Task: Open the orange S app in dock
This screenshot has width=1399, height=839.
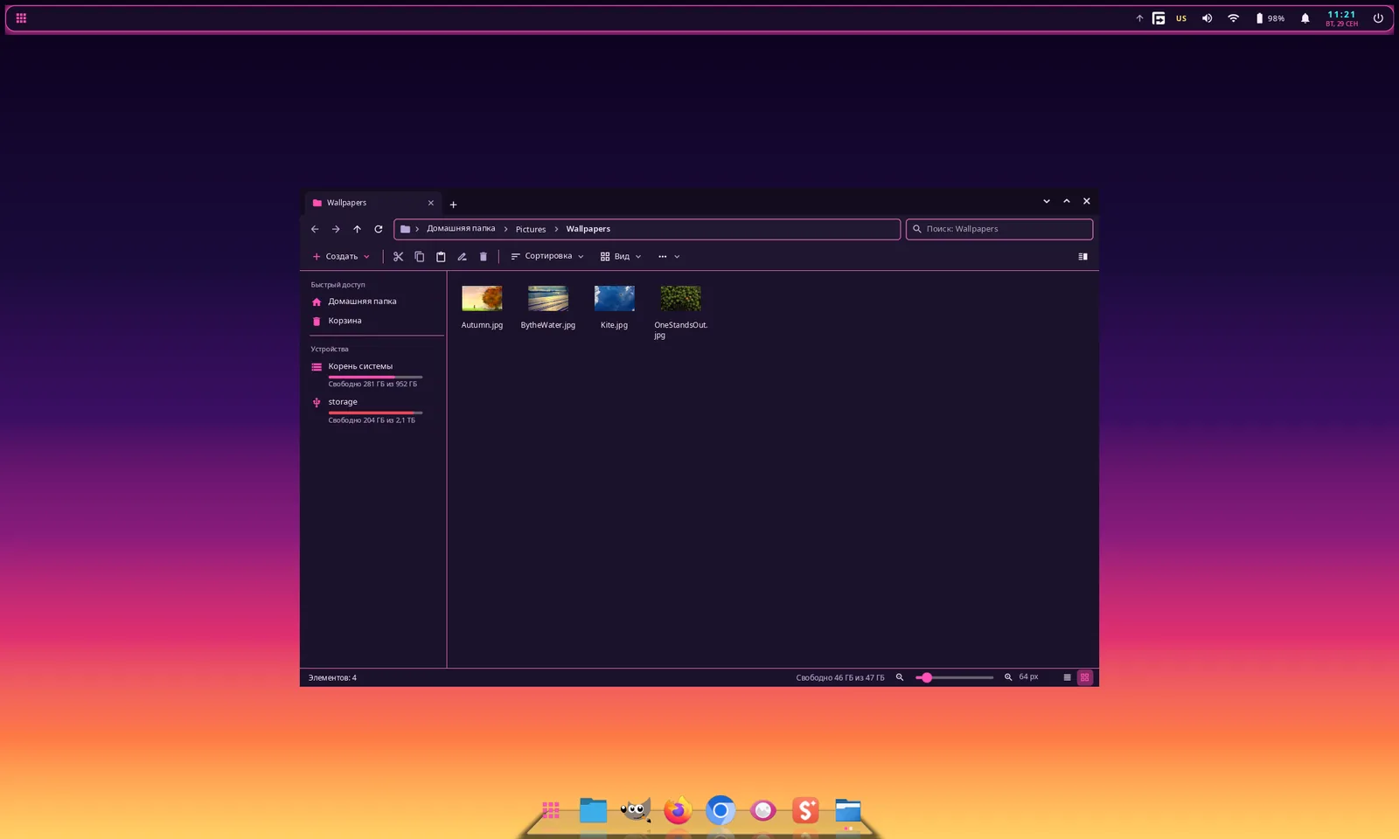Action: tap(805, 810)
